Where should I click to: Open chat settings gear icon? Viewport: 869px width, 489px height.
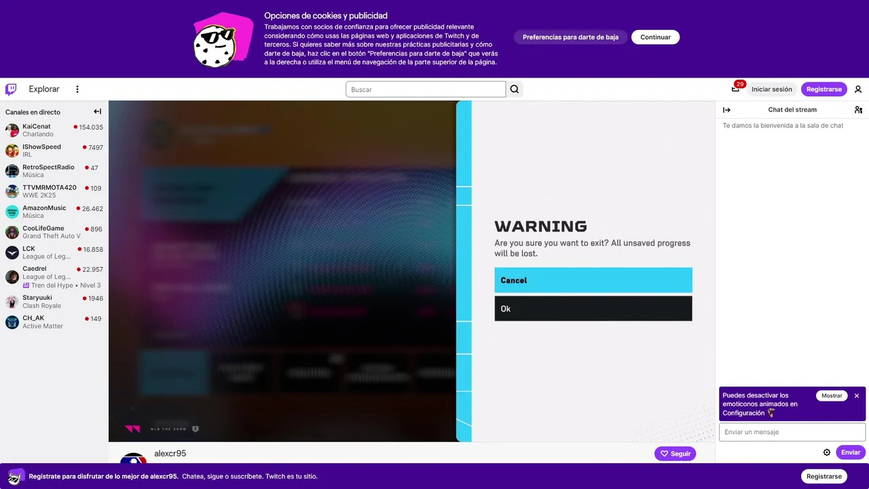[827, 452]
